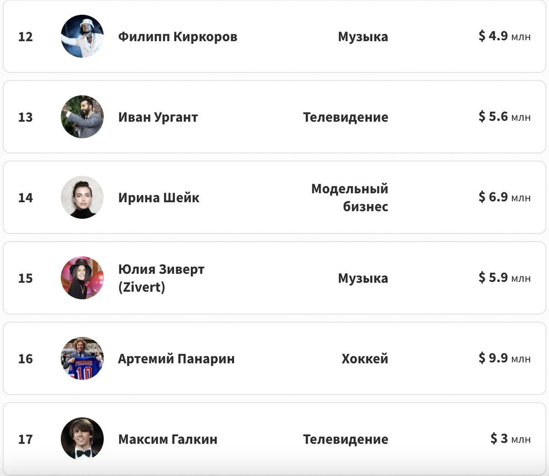Click the $ 3 млн income value

(x=510, y=438)
